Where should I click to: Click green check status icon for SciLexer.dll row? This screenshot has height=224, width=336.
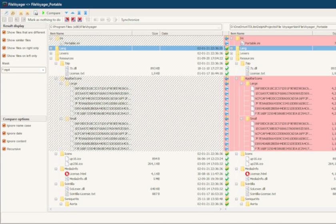pyautogui.click(x=227, y=189)
